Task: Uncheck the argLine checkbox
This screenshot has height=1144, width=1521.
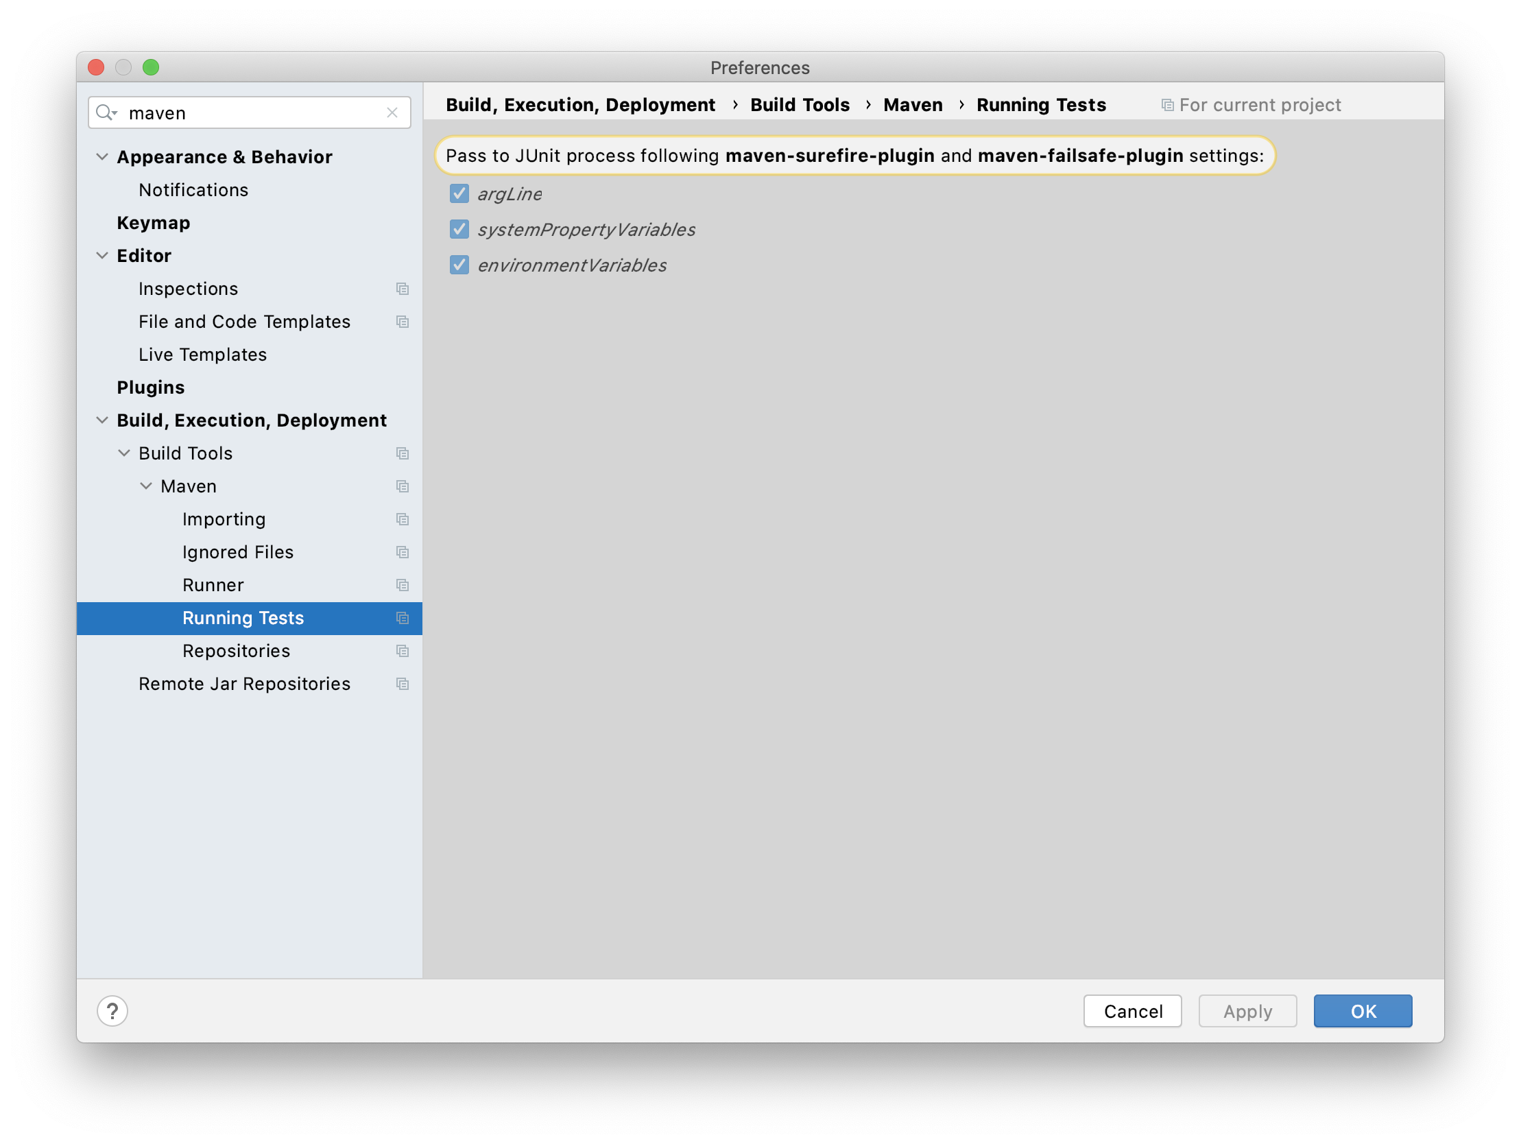Action: pos(459,193)
